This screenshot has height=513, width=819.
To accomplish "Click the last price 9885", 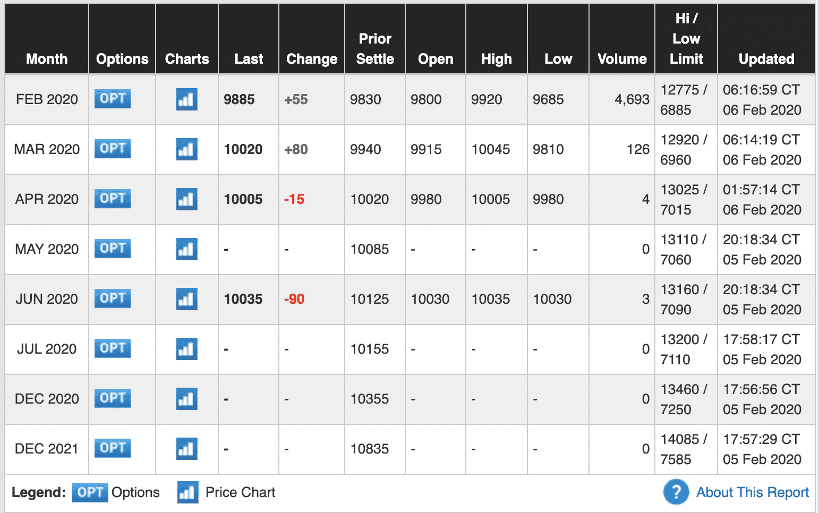I will (x=239, y=99).
